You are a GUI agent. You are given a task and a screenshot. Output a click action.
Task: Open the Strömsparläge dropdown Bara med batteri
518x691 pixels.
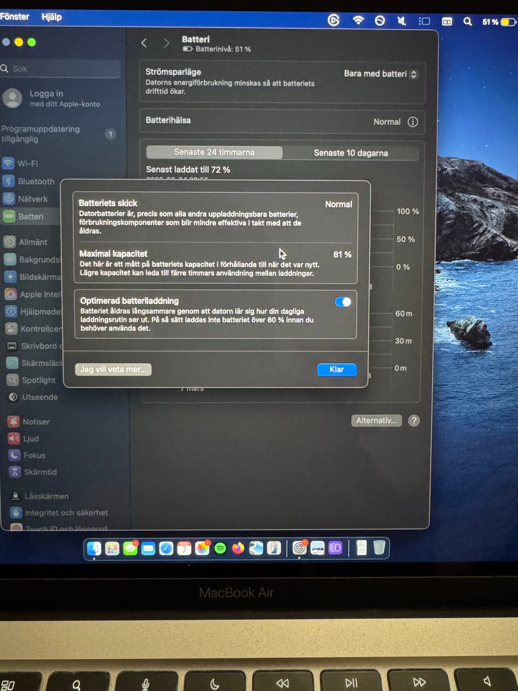[380, 74]
